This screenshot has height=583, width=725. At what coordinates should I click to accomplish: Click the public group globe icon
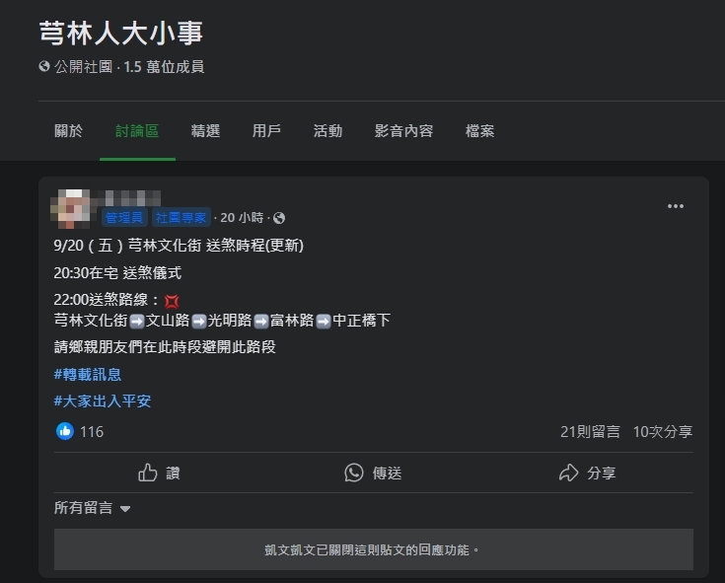click(44, 66)
